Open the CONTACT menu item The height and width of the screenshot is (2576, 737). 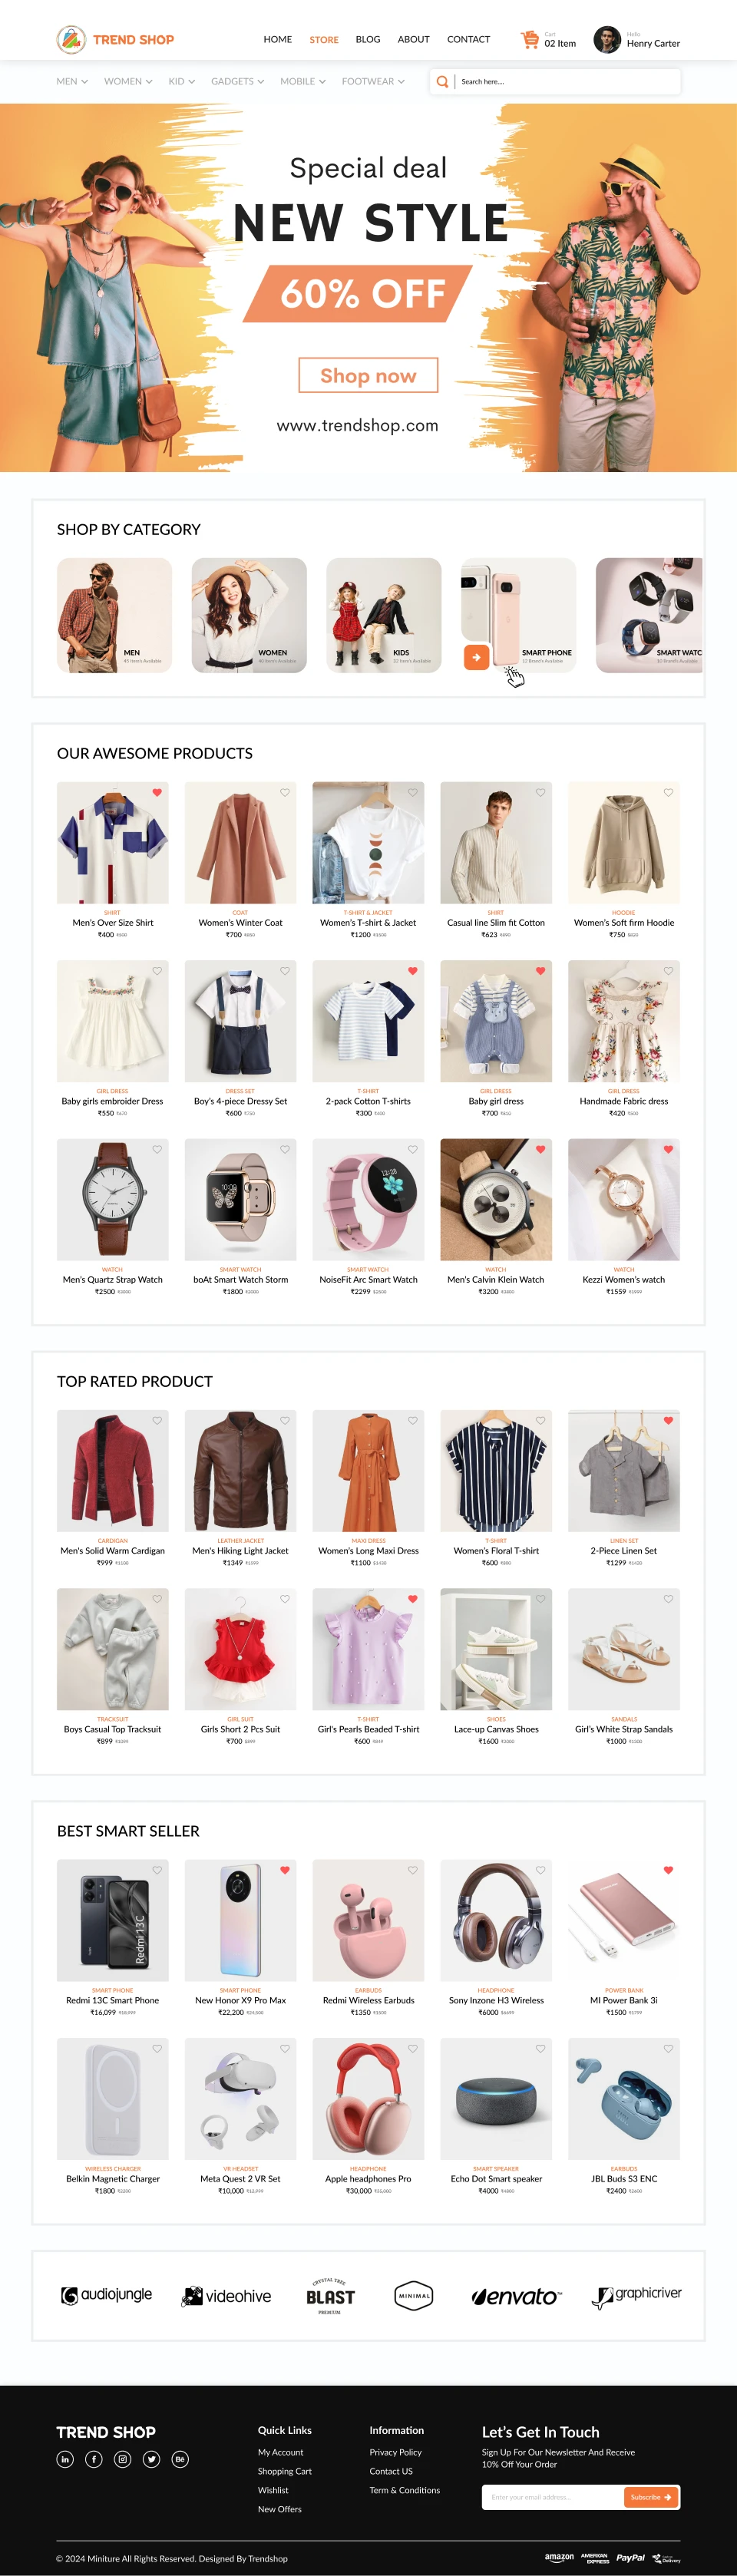[468, 40]
